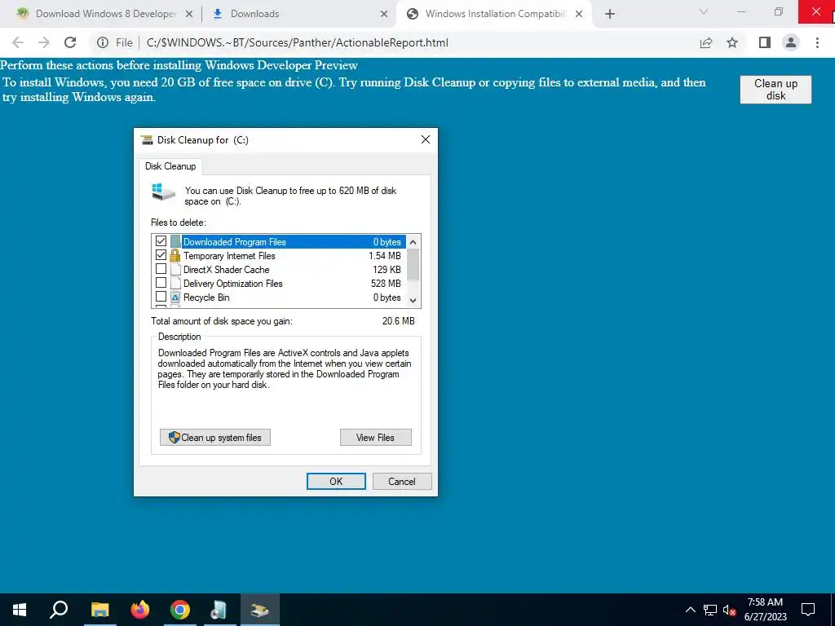Click Disk Cleanup taskbar icon
The width and height of the screenshot is (835, 626).
point(260,610)
